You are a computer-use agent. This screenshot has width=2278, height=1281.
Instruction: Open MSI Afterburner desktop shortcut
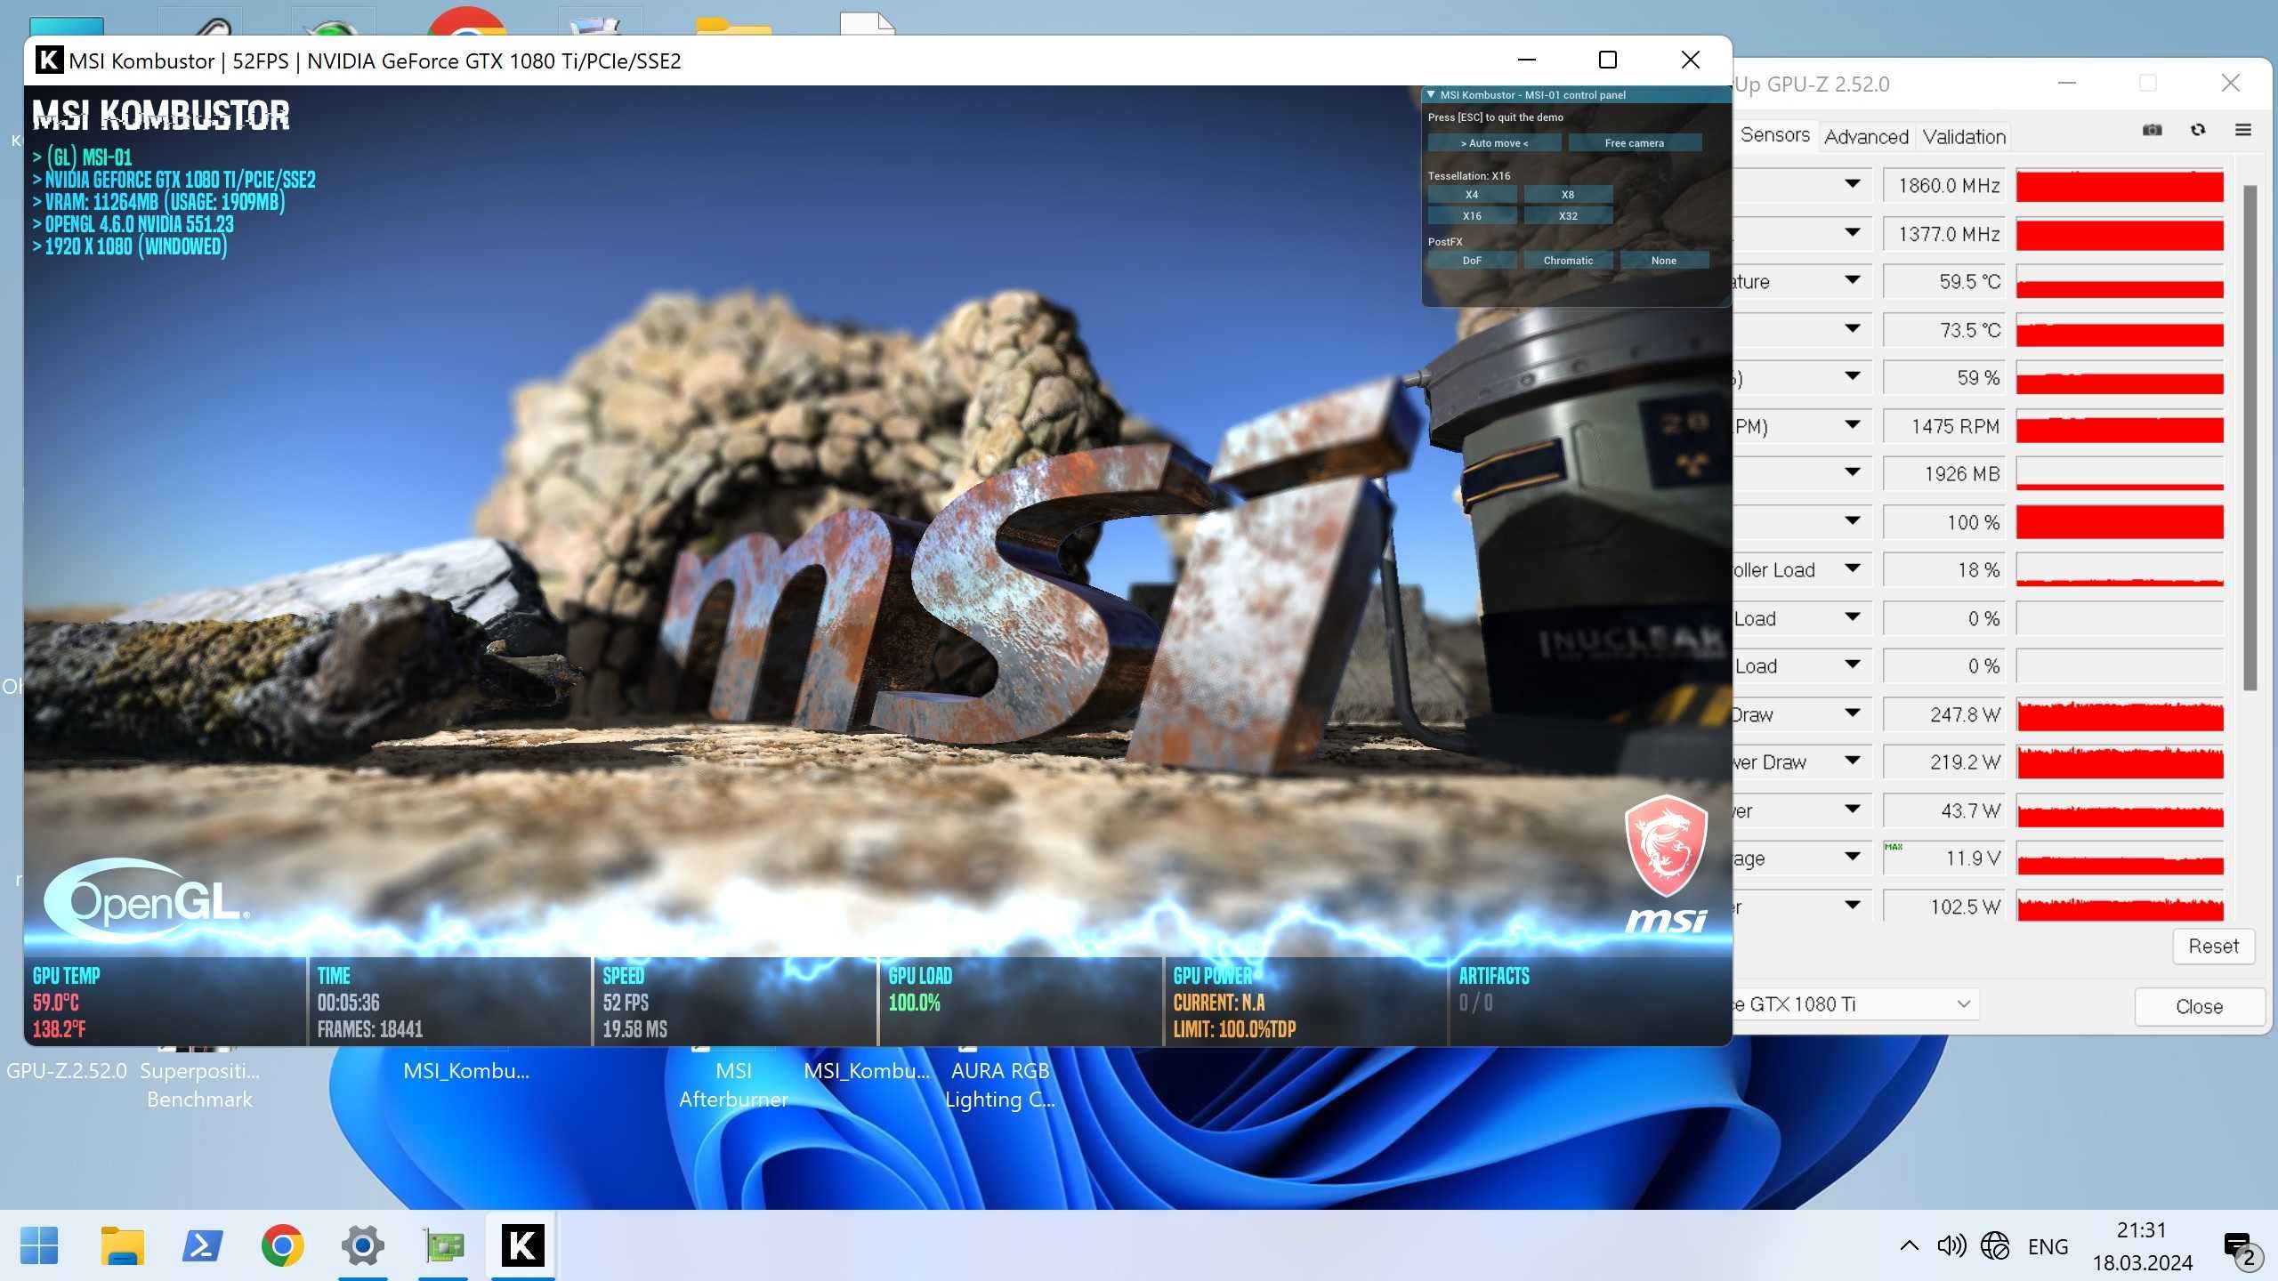point(733,1084)
